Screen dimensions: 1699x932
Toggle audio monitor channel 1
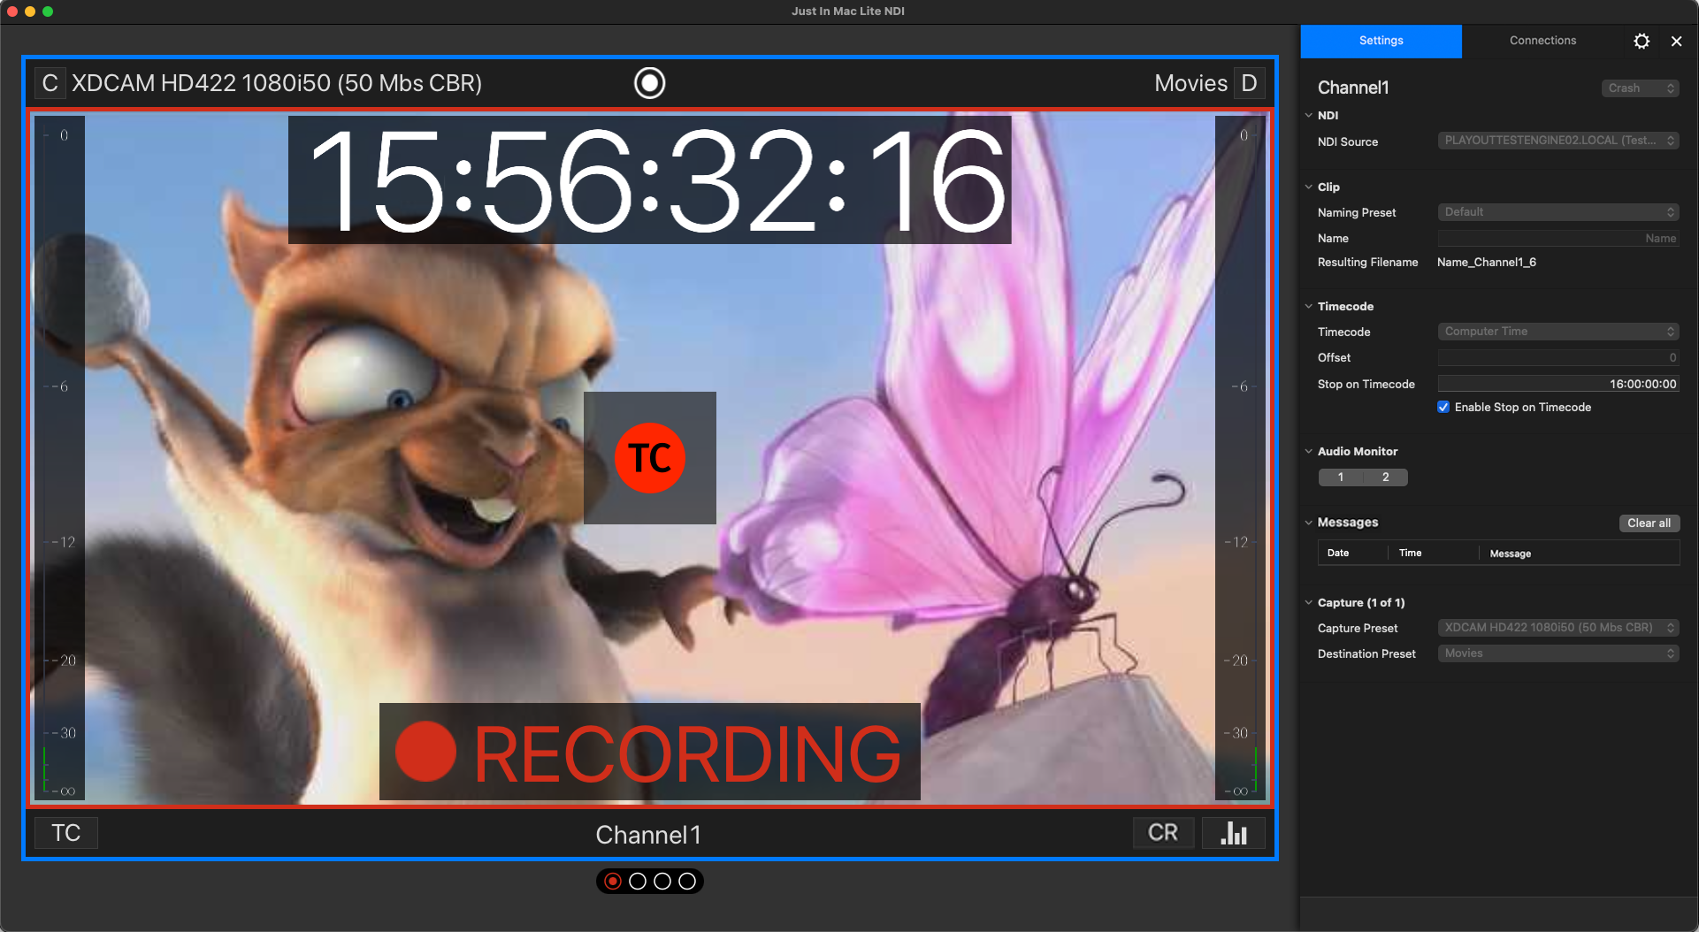(x=1341, y=477)
